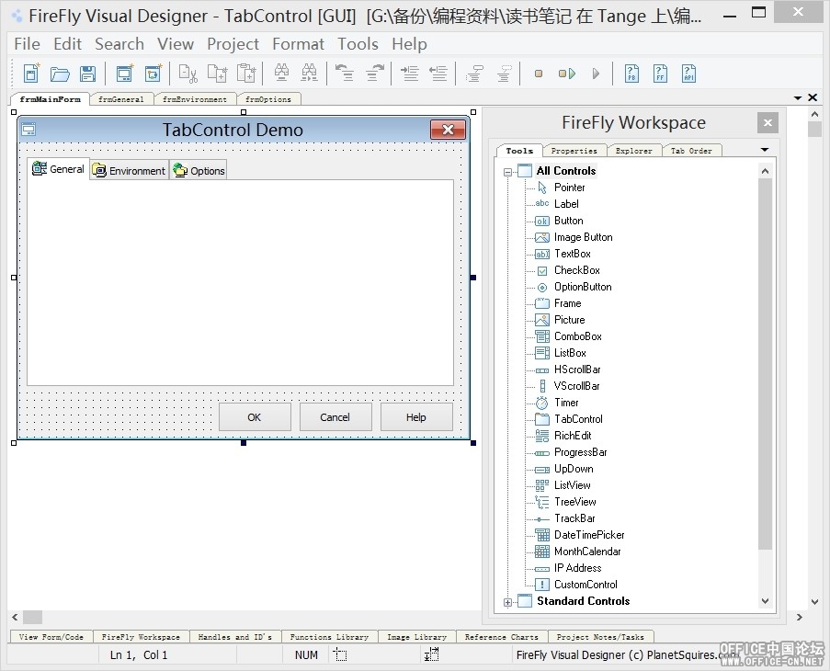Click the Indent lines toolbar icon
The image size is (830, 671).
[x=410, y=73]
